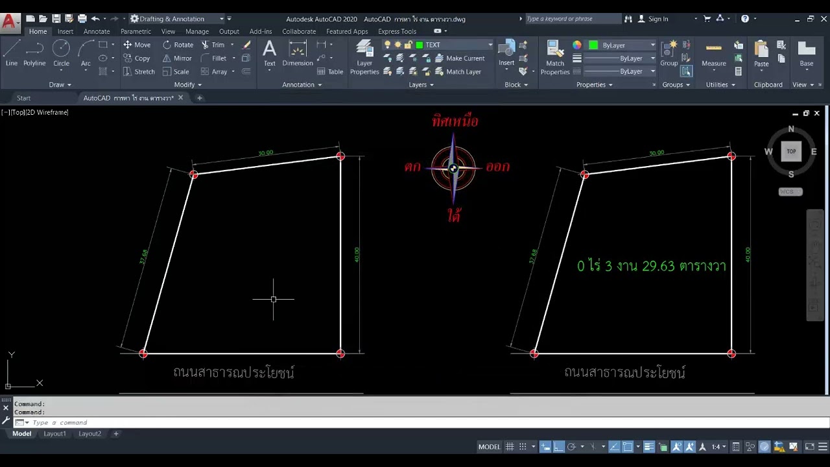
Task: Add a new drawing tab with plus
Action: (x=199, y=98)
